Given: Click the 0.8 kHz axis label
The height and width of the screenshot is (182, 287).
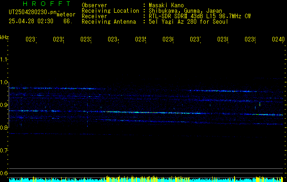Looking at the screenshot, I should (4, 127).
